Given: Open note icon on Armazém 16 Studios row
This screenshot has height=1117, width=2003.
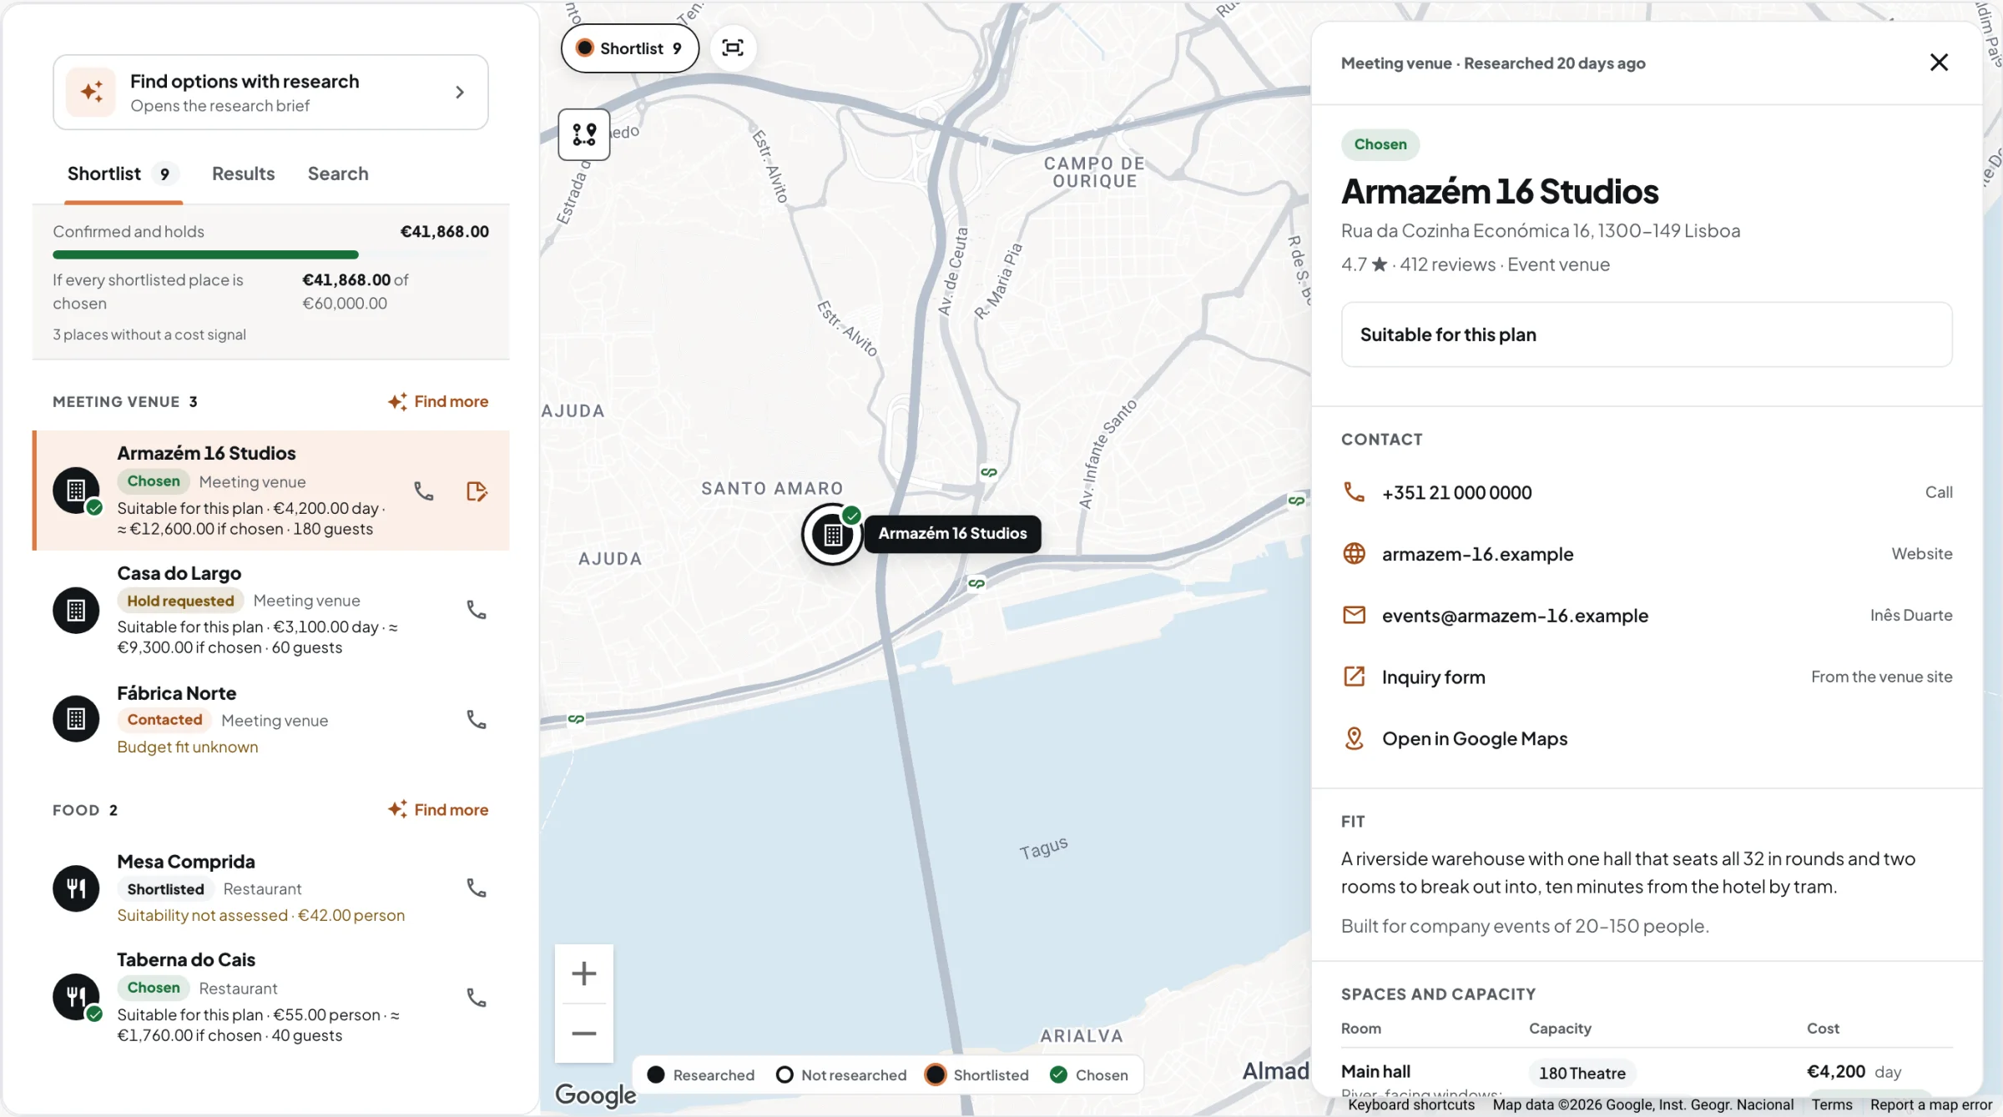Looking at the screenshot, I should click(477, 491).
